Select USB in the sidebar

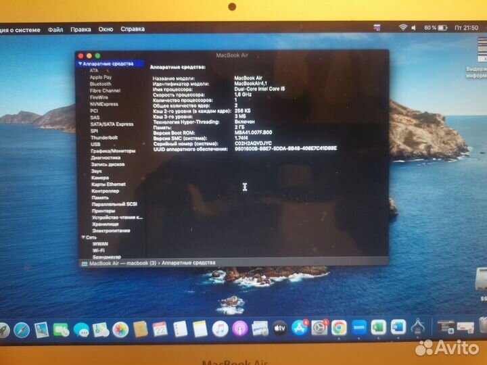click(95, 145)
